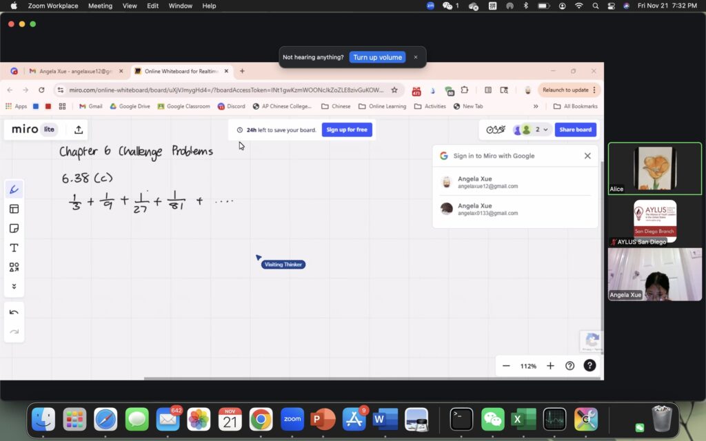Close the Sign in with Google popup
706x441 pixels.
[587, 156]
